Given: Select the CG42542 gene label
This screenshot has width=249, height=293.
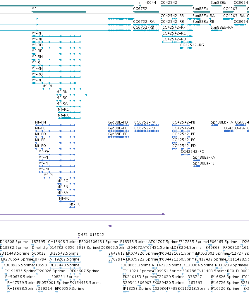Looking at the screenshot, I should pos(169,3).
